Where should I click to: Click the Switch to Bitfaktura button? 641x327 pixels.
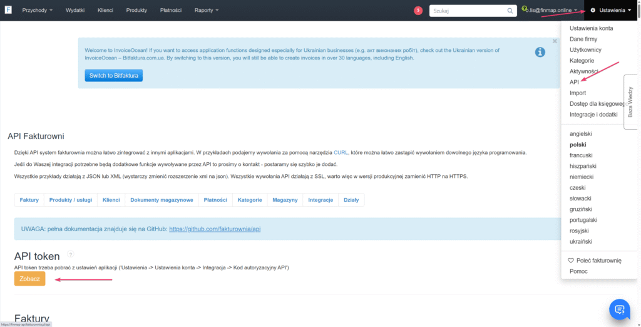(114, 75)
